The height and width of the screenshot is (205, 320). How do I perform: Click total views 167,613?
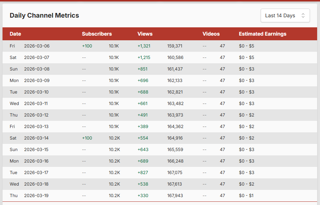point(174,184)
